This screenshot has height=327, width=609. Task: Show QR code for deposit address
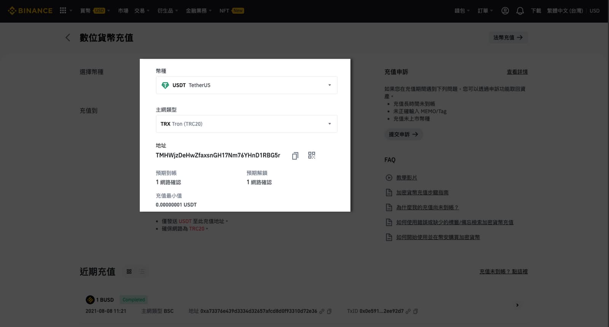(311, 155)
